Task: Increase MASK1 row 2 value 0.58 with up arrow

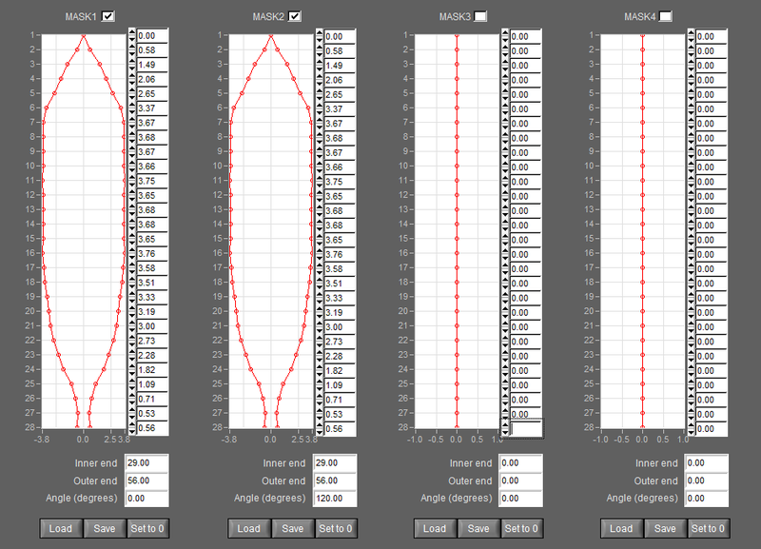Action: [132, 47]
